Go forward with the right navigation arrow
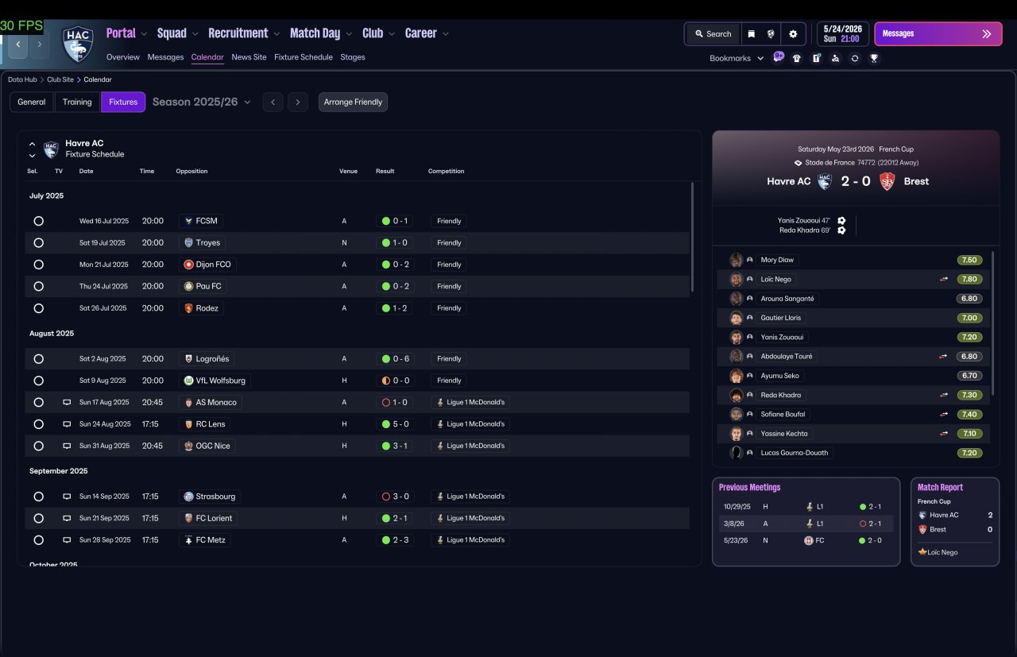1017x657 pixels. 39,44
